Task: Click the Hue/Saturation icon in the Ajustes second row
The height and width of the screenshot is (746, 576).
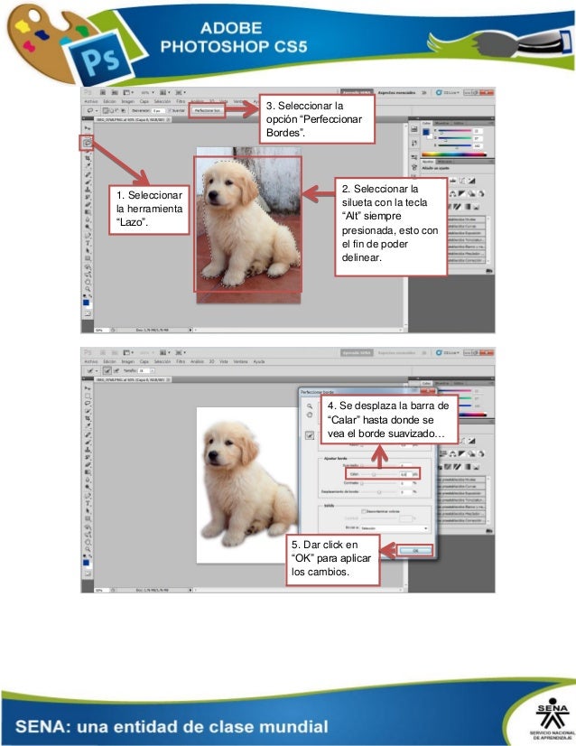Action: pos(442,454)
